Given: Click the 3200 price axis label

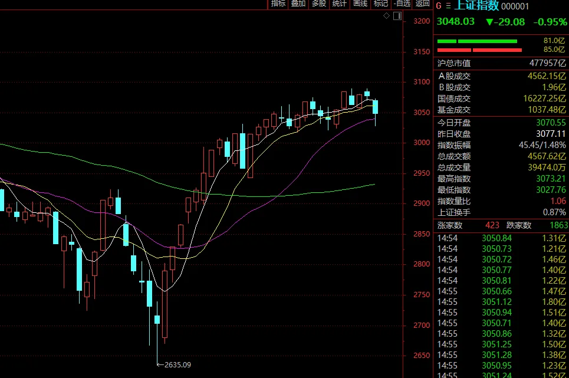Looking at the screenshot, I should 422,21.
